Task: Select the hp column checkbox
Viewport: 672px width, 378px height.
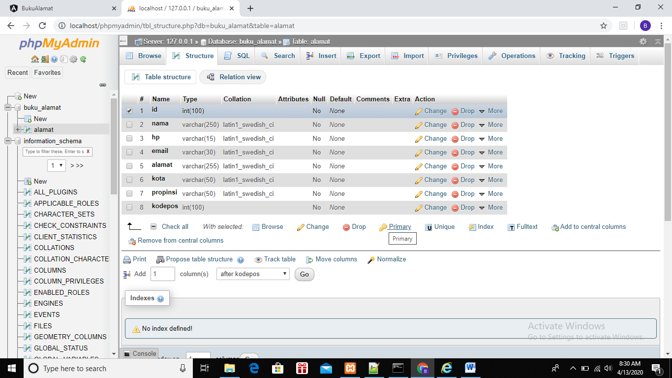Action: (x=129, y=139)
